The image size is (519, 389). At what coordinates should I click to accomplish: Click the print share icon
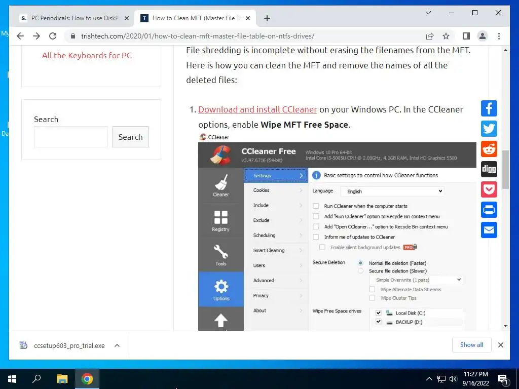[489, 210]
